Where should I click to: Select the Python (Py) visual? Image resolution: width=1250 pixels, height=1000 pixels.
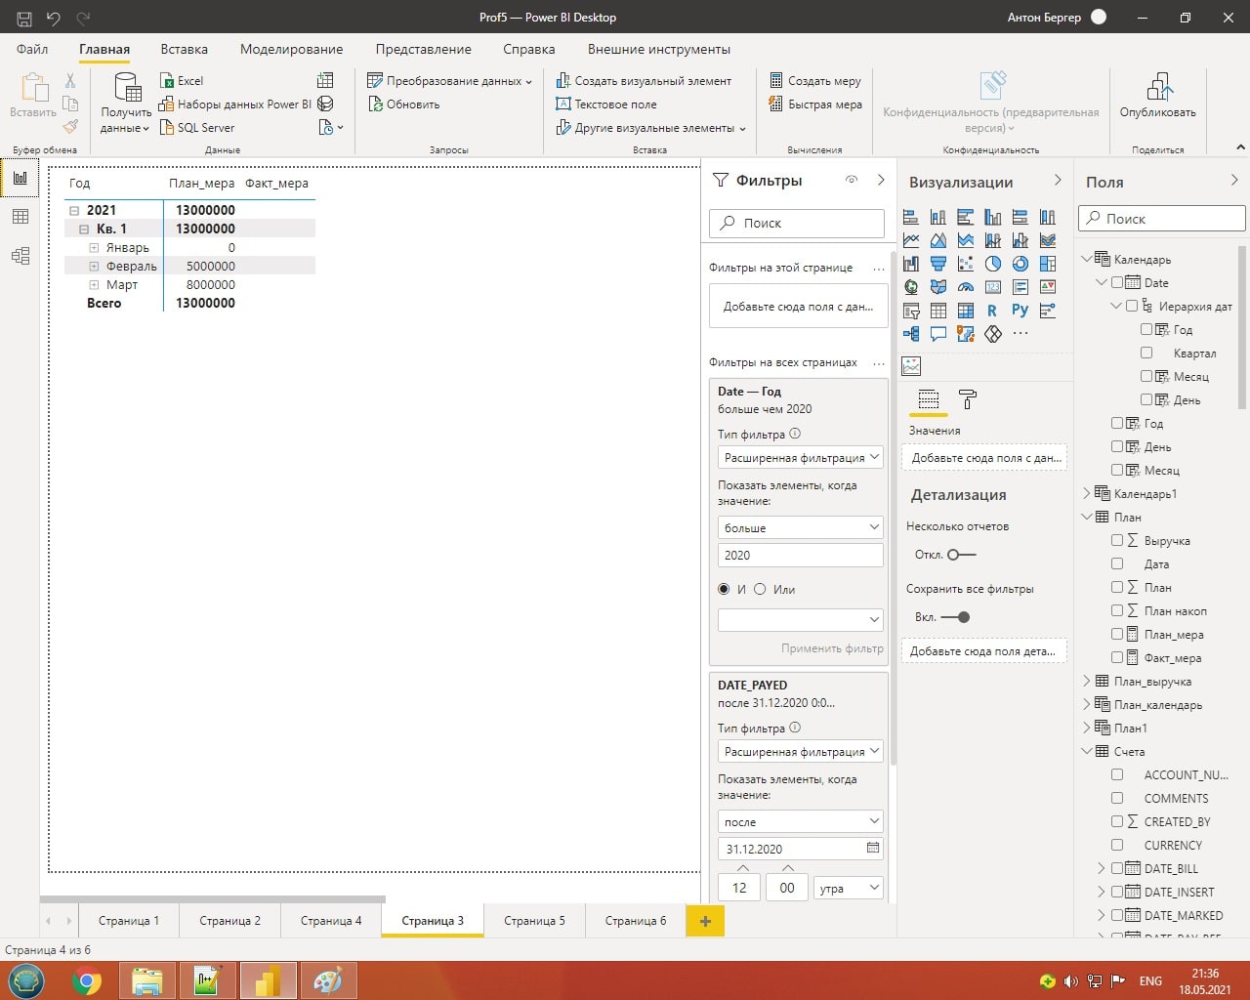point(1021,311)
